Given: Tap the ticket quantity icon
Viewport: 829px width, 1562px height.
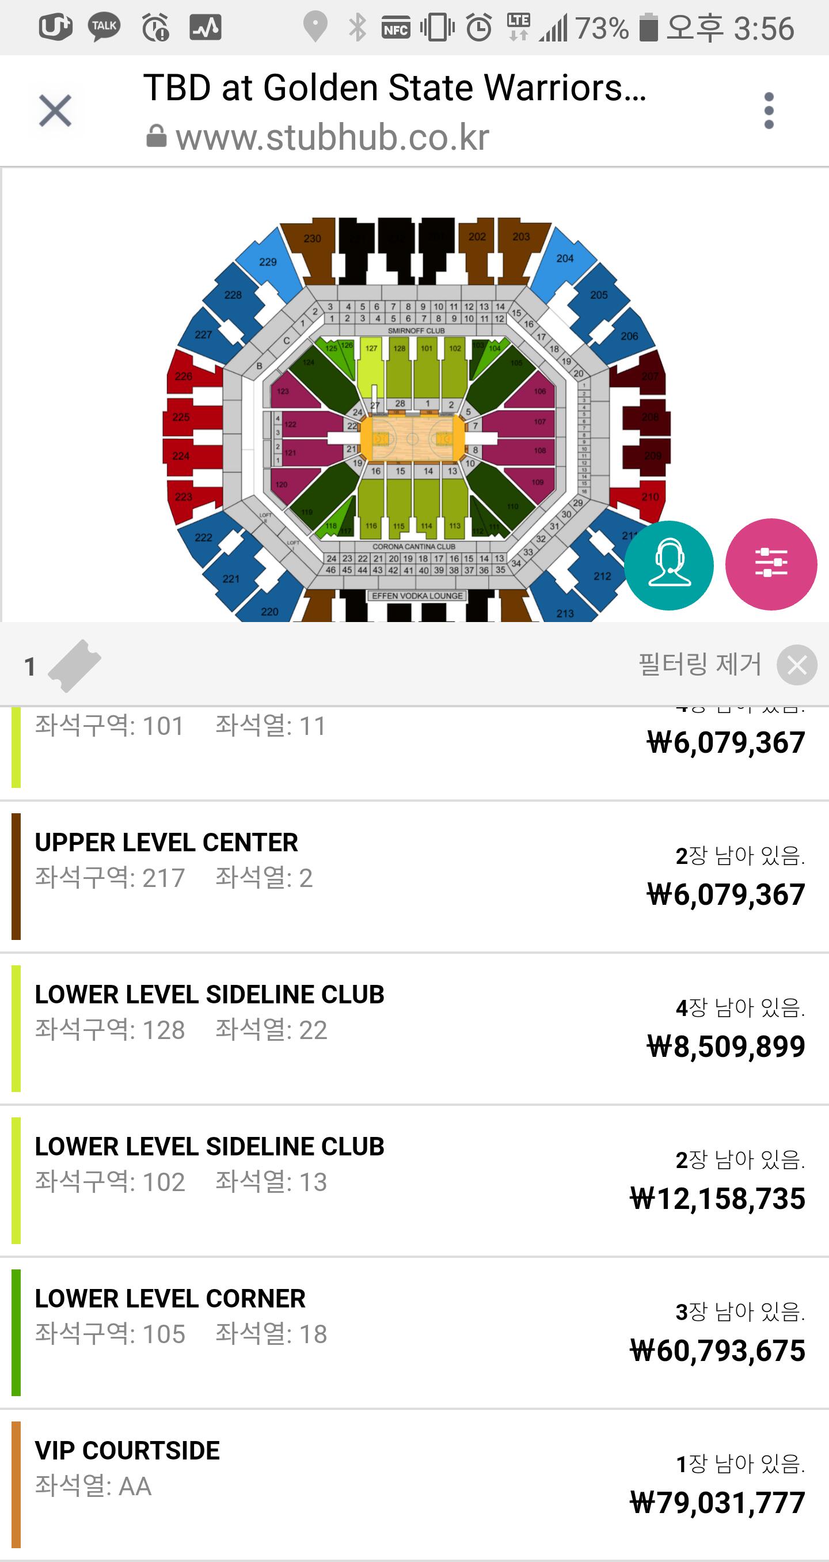Looking at the screenshot, I should pos(74,666).
